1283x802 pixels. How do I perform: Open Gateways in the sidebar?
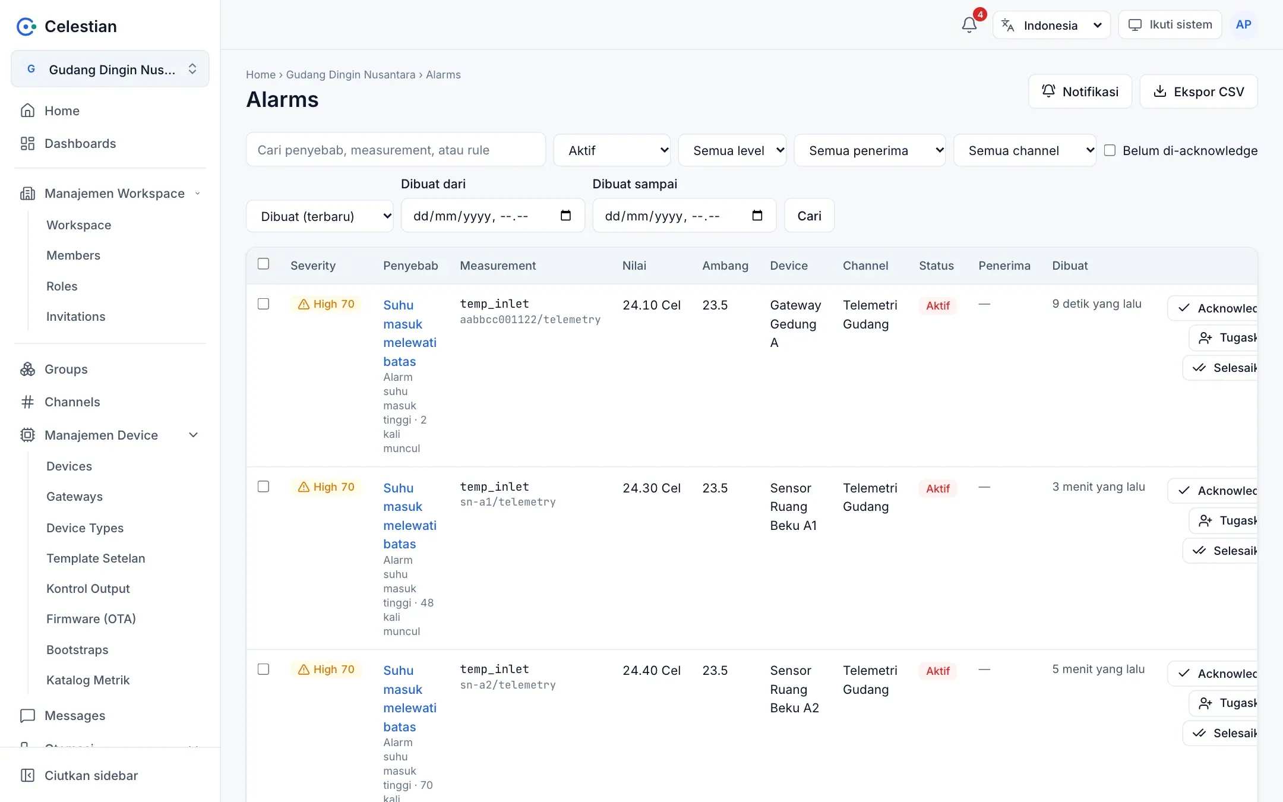[x=74, y=496]
